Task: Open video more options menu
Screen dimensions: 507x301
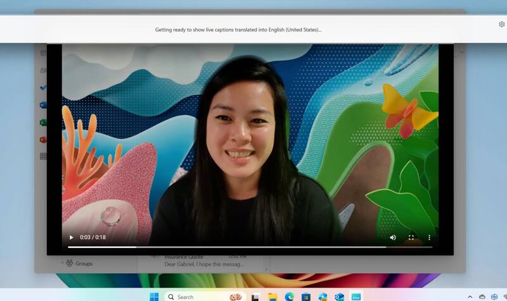Action: point(429,237)
